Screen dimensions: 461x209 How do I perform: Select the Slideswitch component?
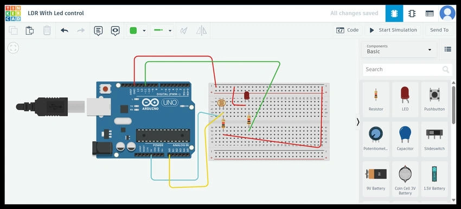point(434,139)
